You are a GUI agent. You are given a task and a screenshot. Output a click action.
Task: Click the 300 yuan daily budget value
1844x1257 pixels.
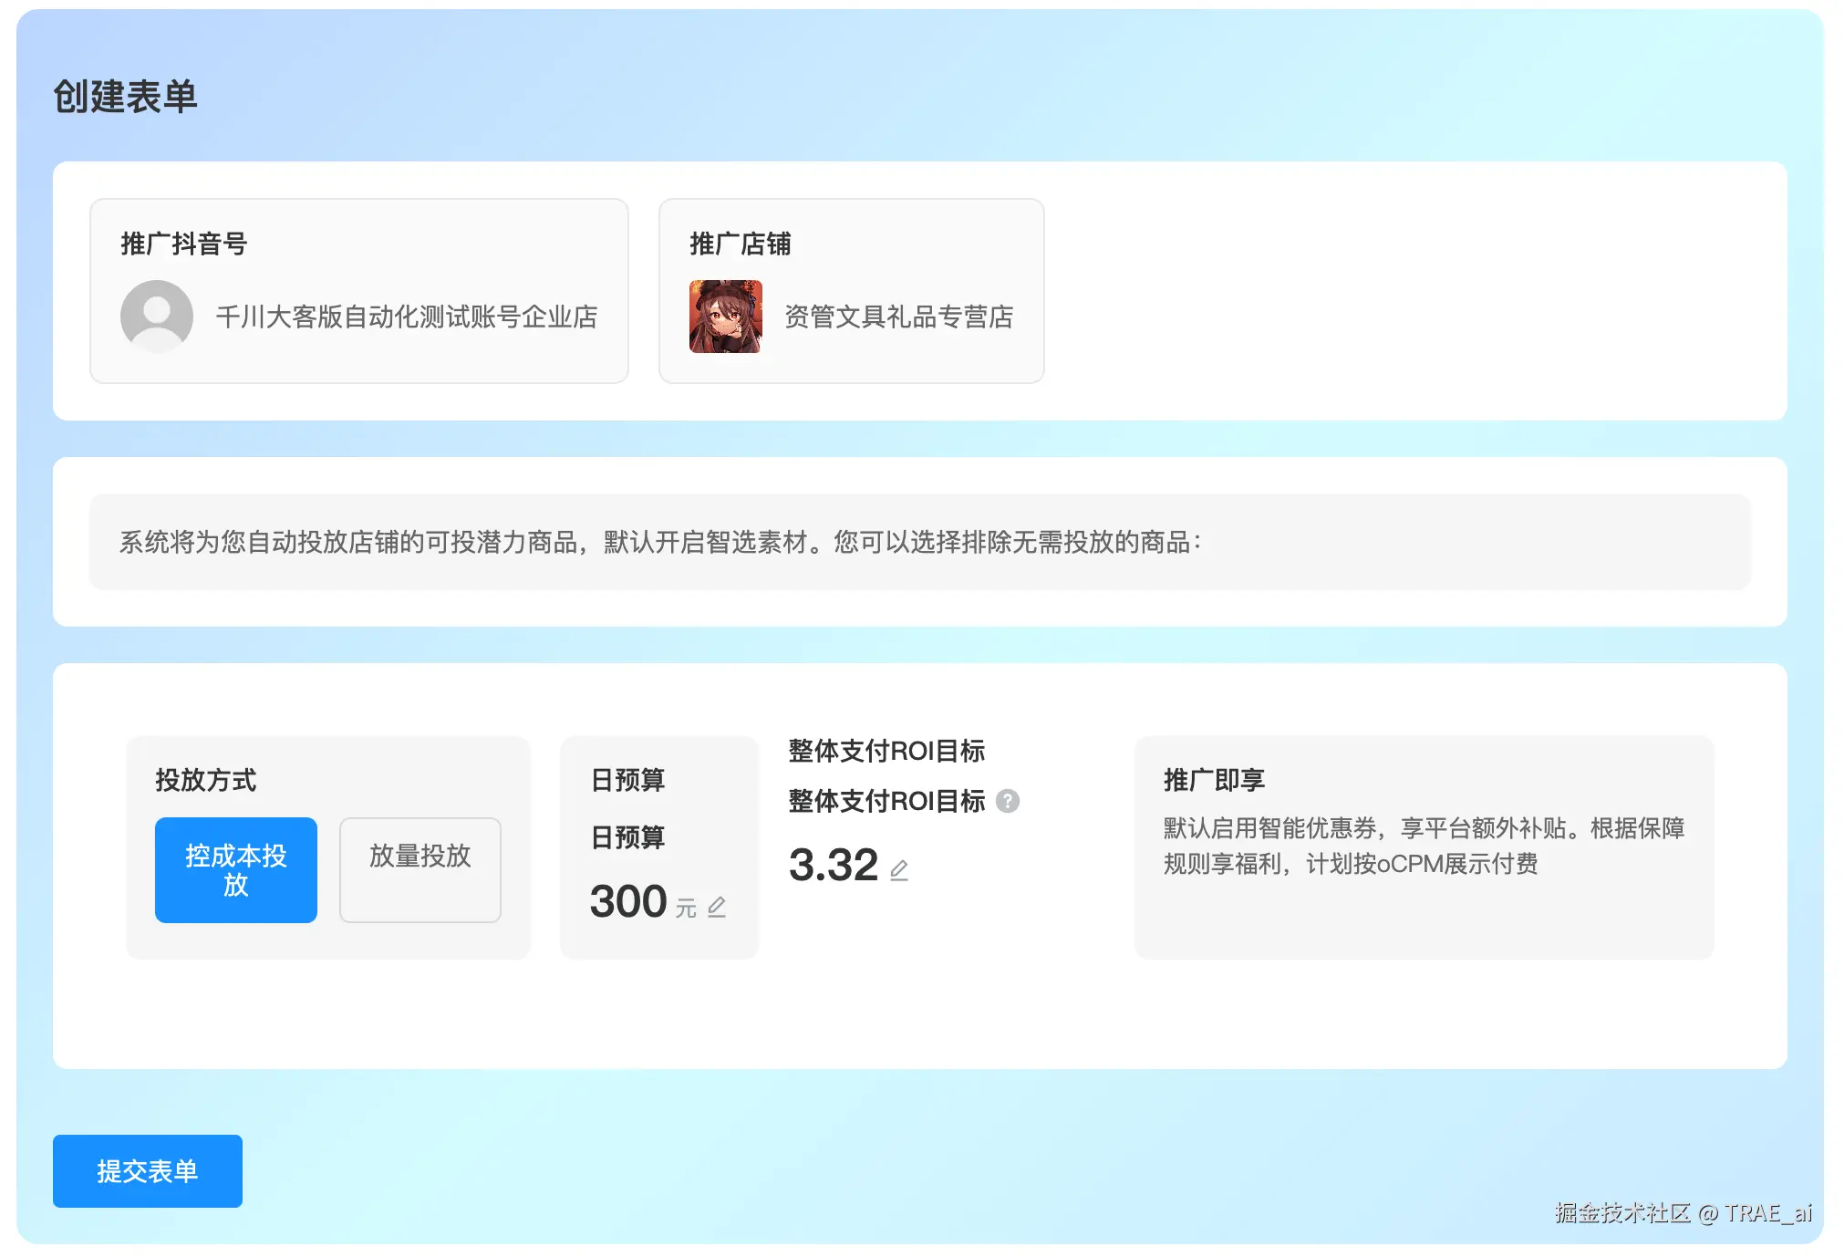(x=628, y=901)
